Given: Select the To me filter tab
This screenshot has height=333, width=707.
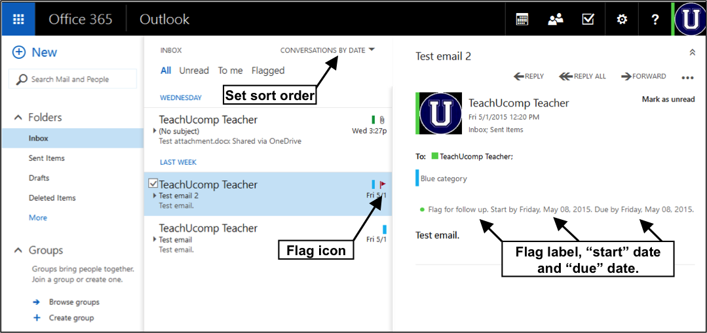Looking at the screenshot, I should pos(231,71).
